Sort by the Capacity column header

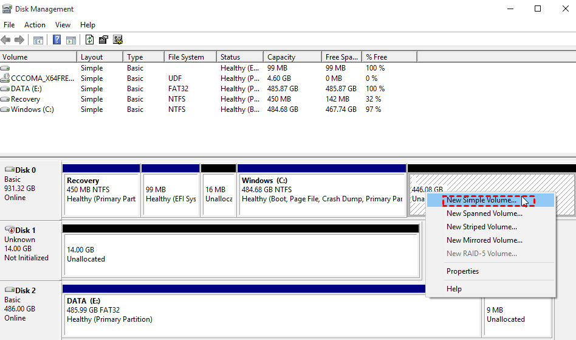[x=293, y=57]
